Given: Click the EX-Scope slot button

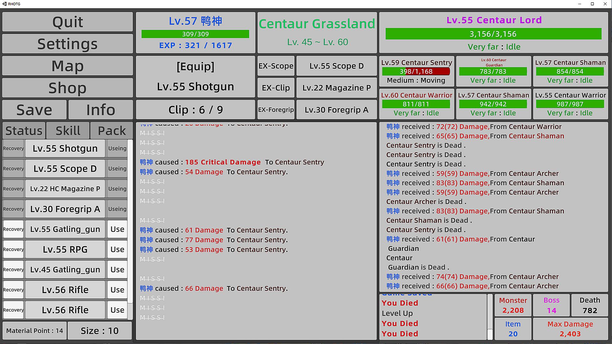Looking at the screenshot, I should click(x=276, y=66).
